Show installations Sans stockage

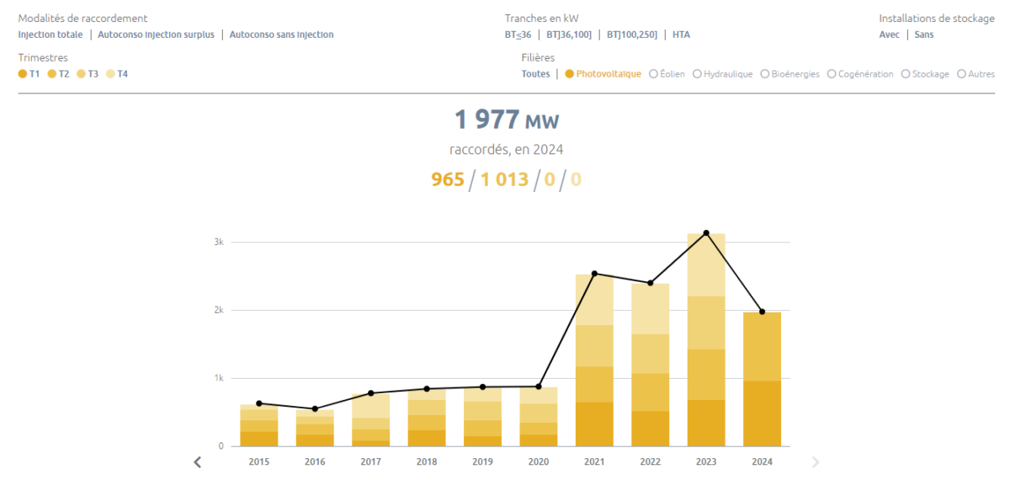click(x=923, y=35)
